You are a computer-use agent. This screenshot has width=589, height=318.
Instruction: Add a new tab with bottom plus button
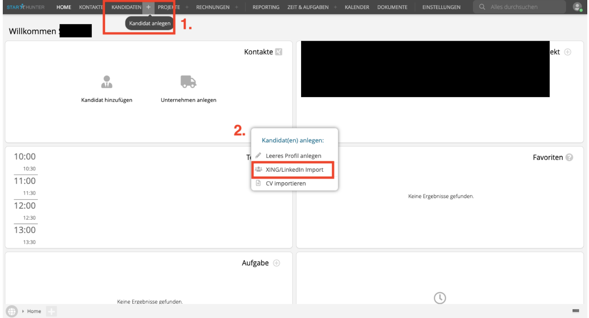(x=52, y=311)
